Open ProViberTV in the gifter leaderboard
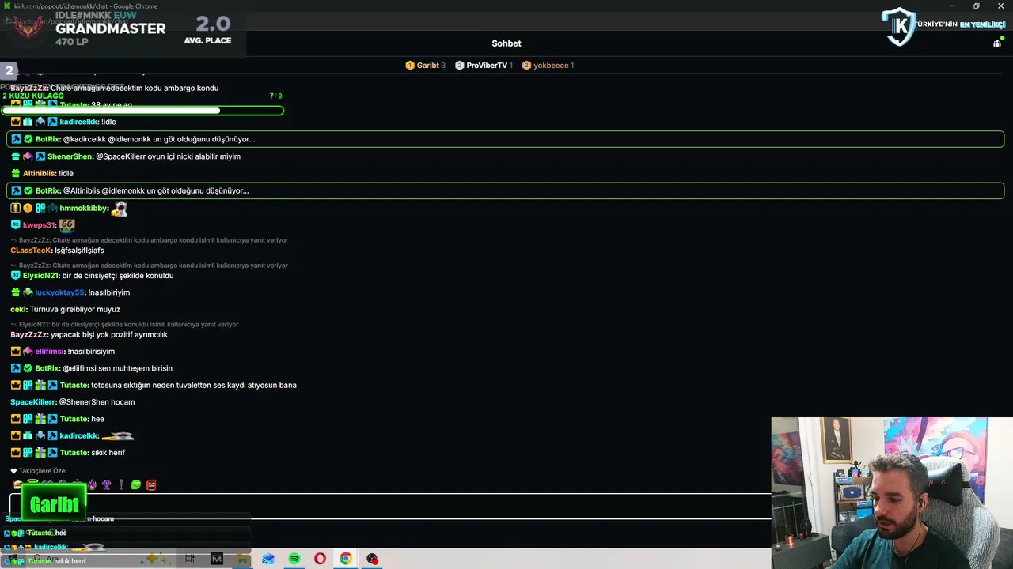This screenshot has width=1013, height=569. point(484,66)
